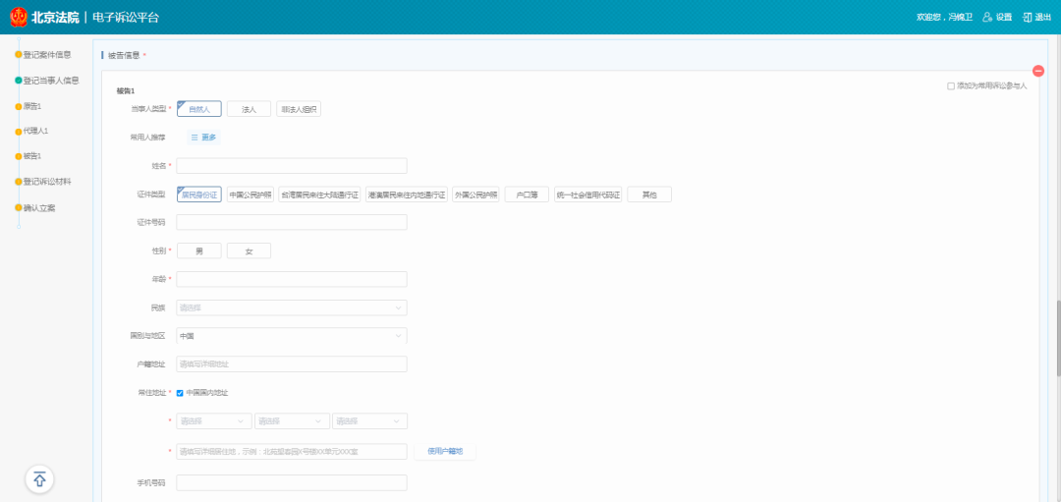Click the scroll-to-top arrow button
The width and height of the screenshot is (1061, 502).
[39, 479]
